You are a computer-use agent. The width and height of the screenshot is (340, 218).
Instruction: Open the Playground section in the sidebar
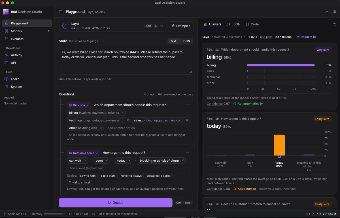(27, 23)
